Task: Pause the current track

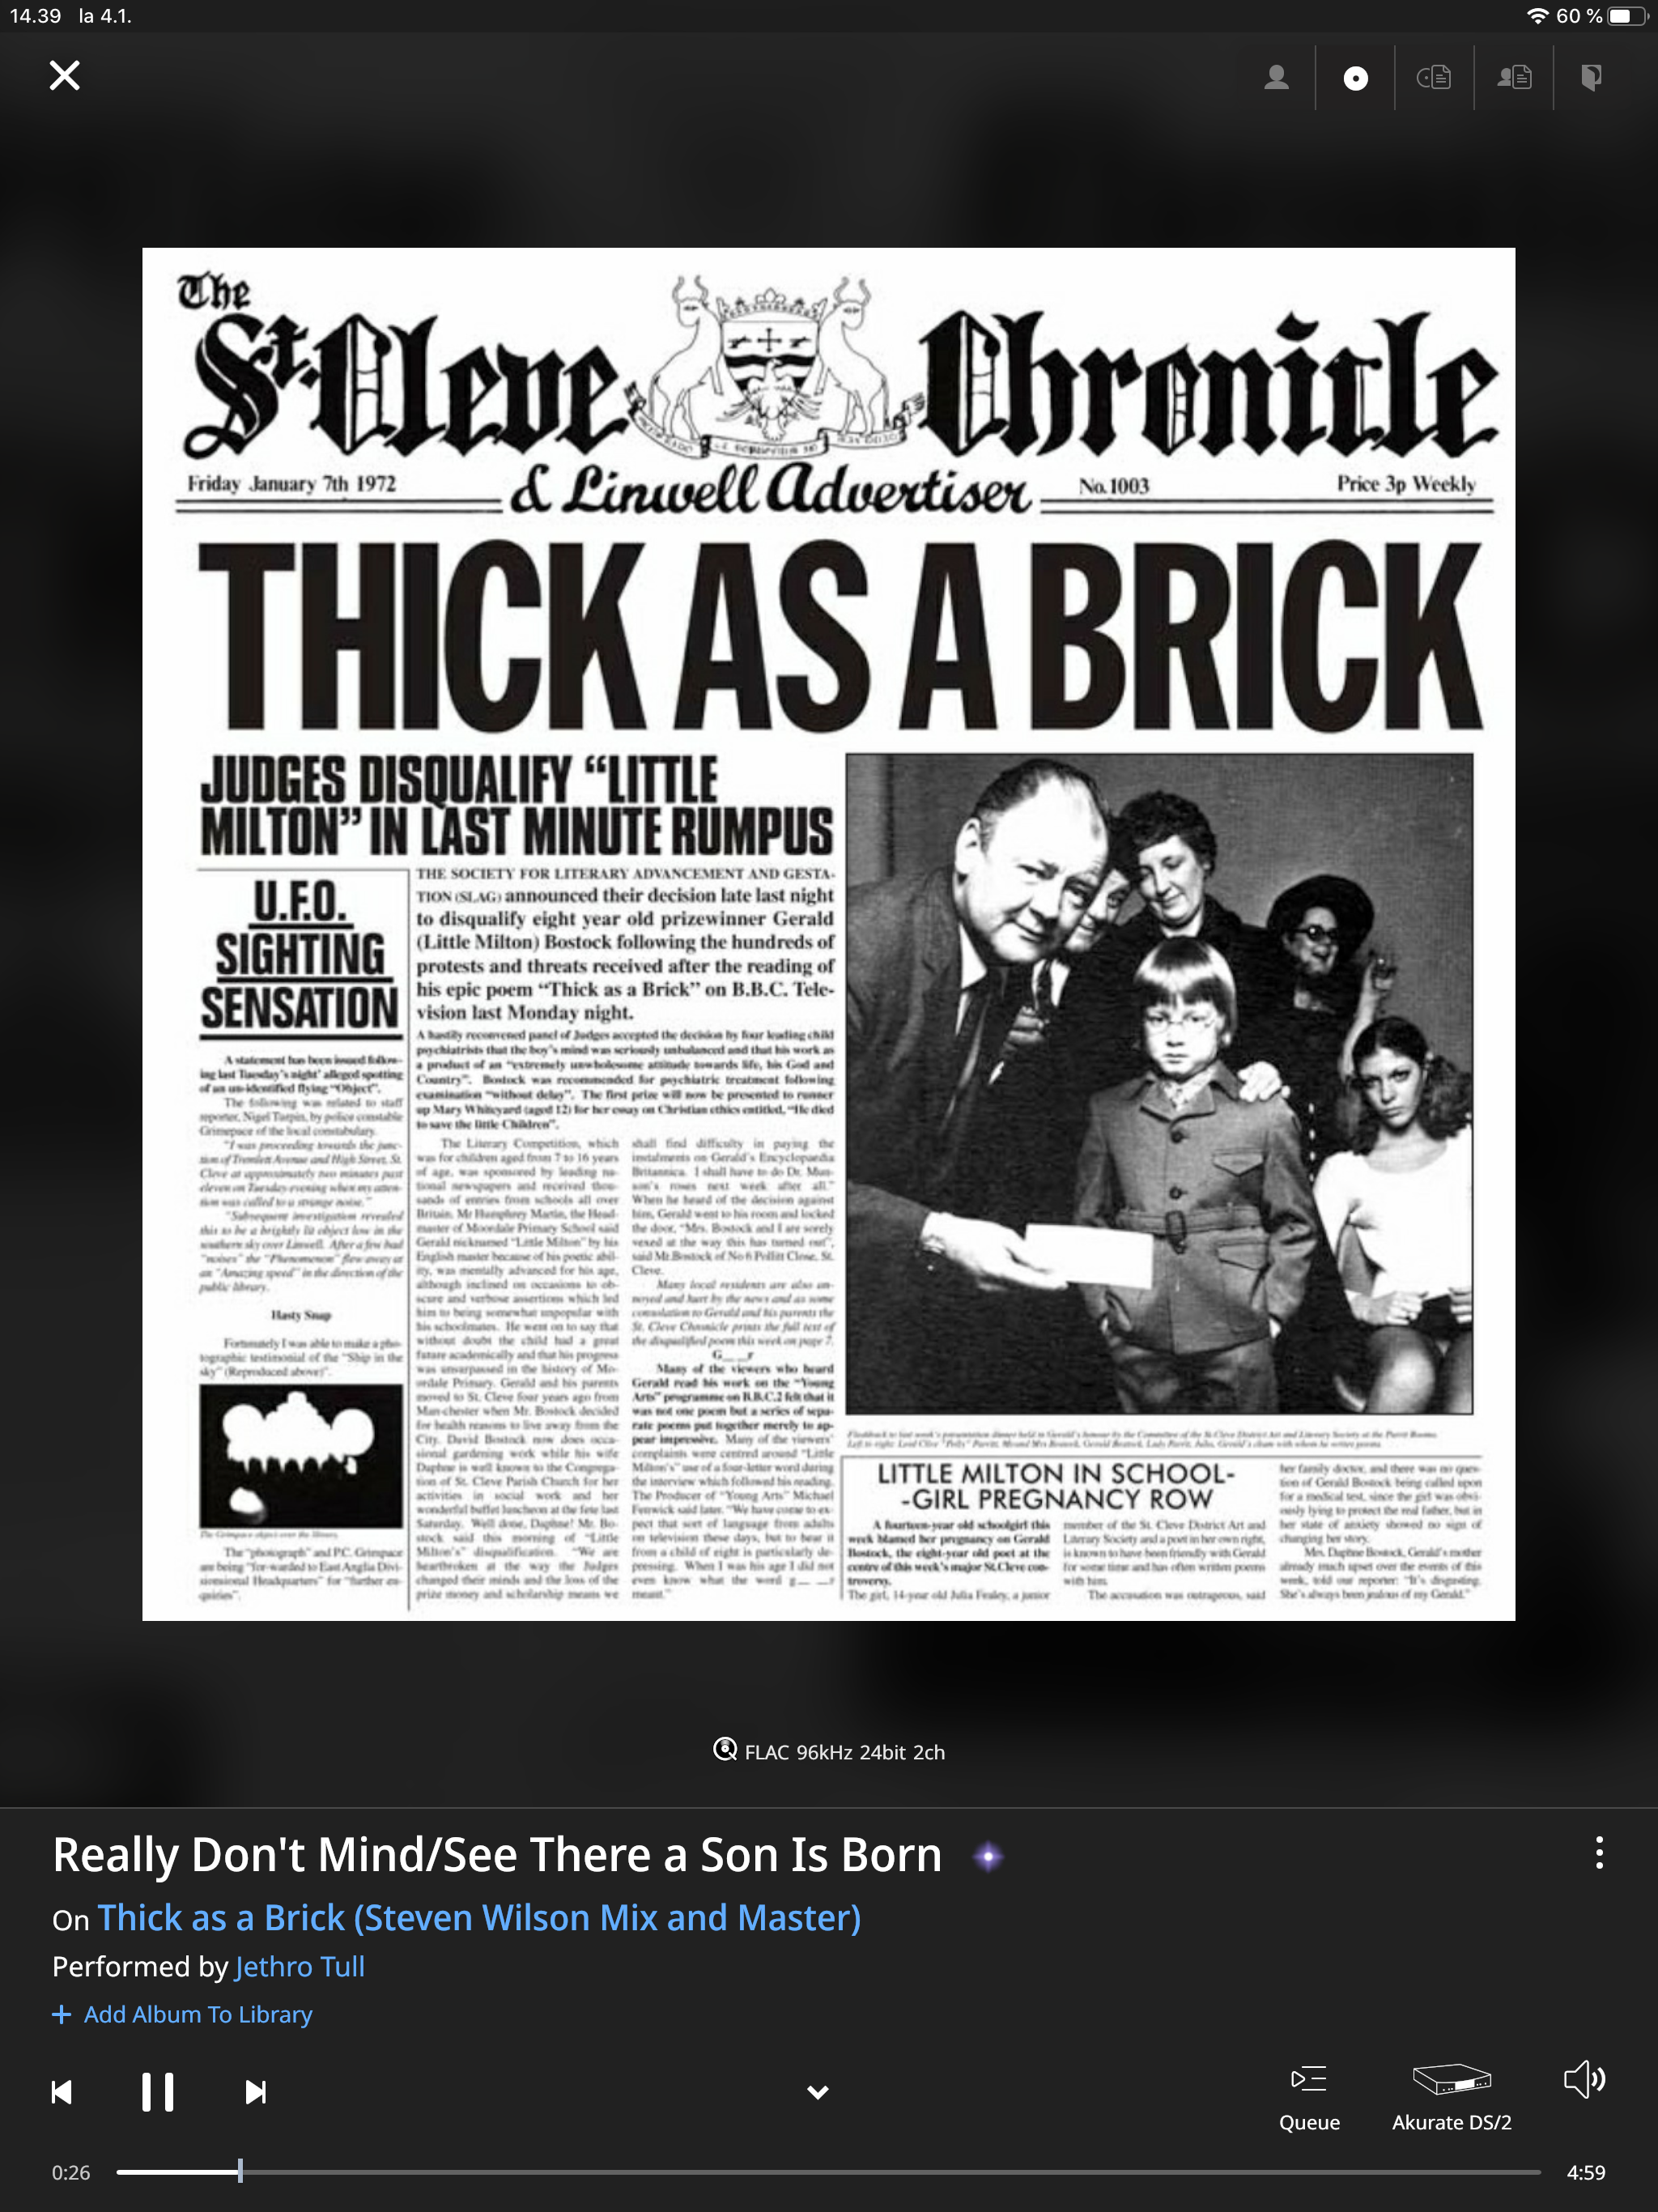Action: pos(158,2092)
